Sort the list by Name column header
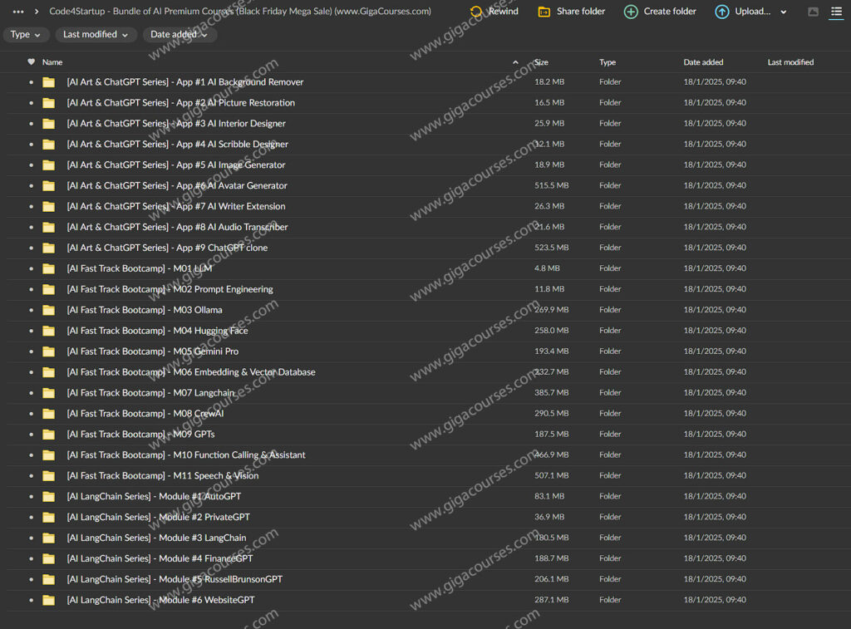 pos(52,62)
